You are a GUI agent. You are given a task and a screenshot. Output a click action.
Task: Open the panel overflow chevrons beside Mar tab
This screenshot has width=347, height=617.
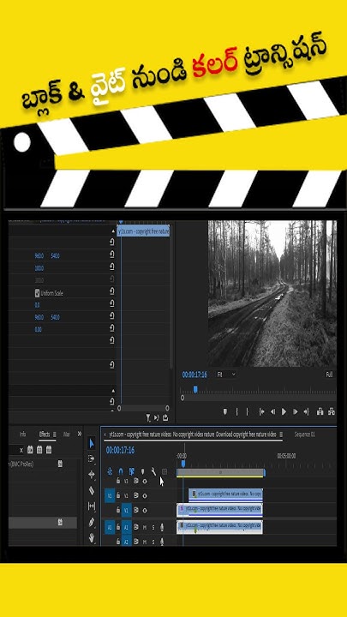coord(80,434)
